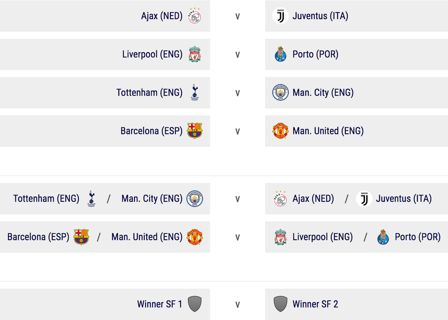Screen dimensions: 448x320
Task: Select the Porto crest in the semi-final pairing
Action: tap(383, 237)
